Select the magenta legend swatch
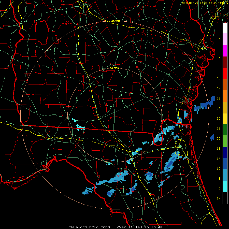229x229 pixels. click(x=225, y=51)
